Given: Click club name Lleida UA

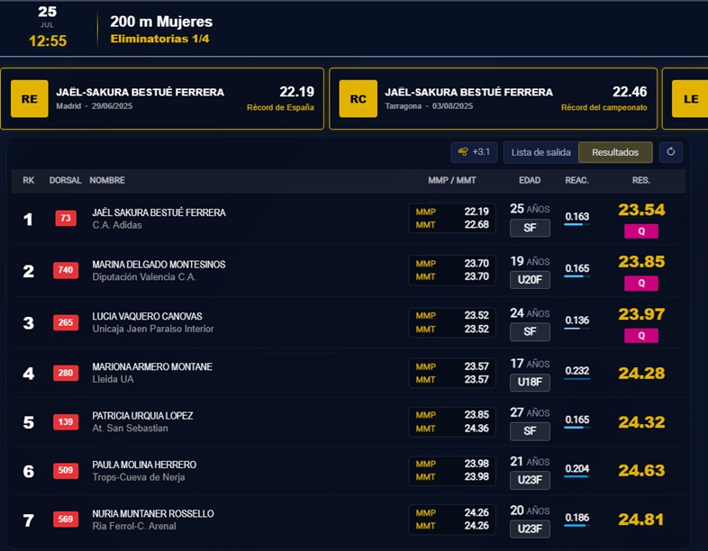Looking at the screenshot, I should [x=113, y=380].
